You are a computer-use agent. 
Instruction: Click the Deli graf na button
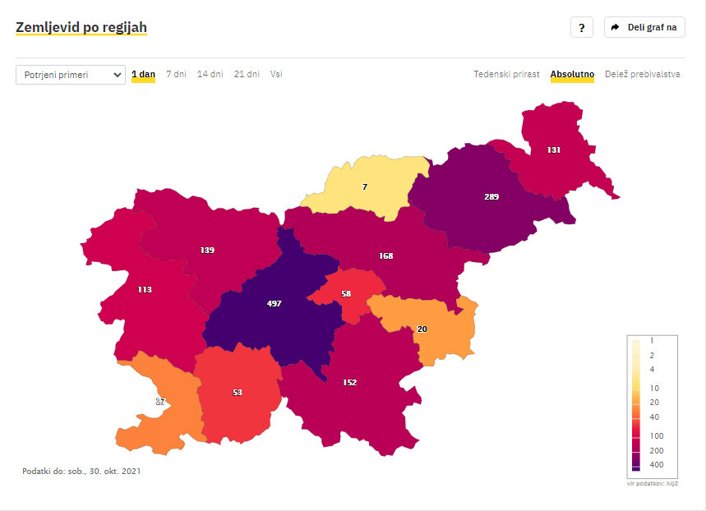point(644,27)
